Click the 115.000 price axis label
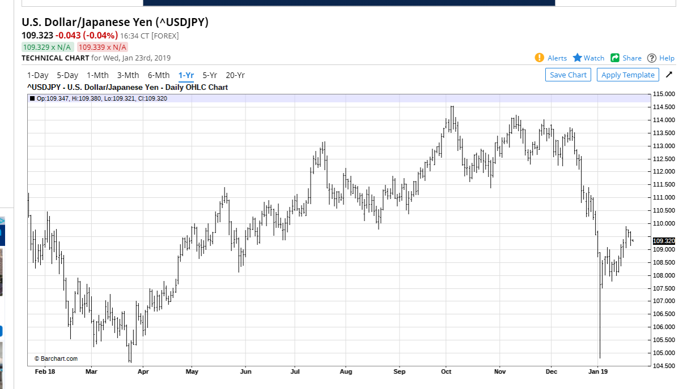683x389 pixels. point(664,94)
